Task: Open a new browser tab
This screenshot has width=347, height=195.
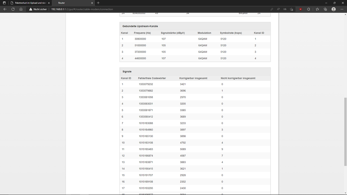Action: (98, 3)
